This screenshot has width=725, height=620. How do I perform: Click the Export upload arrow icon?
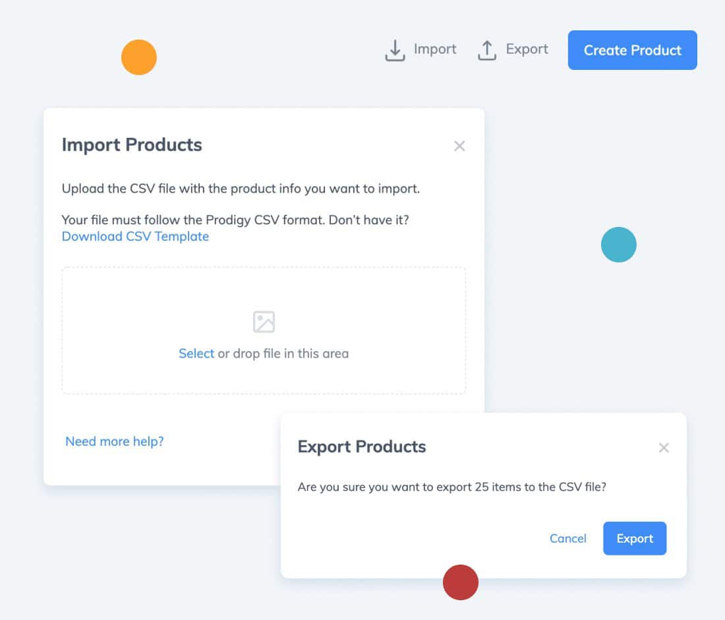coord(486,50)
